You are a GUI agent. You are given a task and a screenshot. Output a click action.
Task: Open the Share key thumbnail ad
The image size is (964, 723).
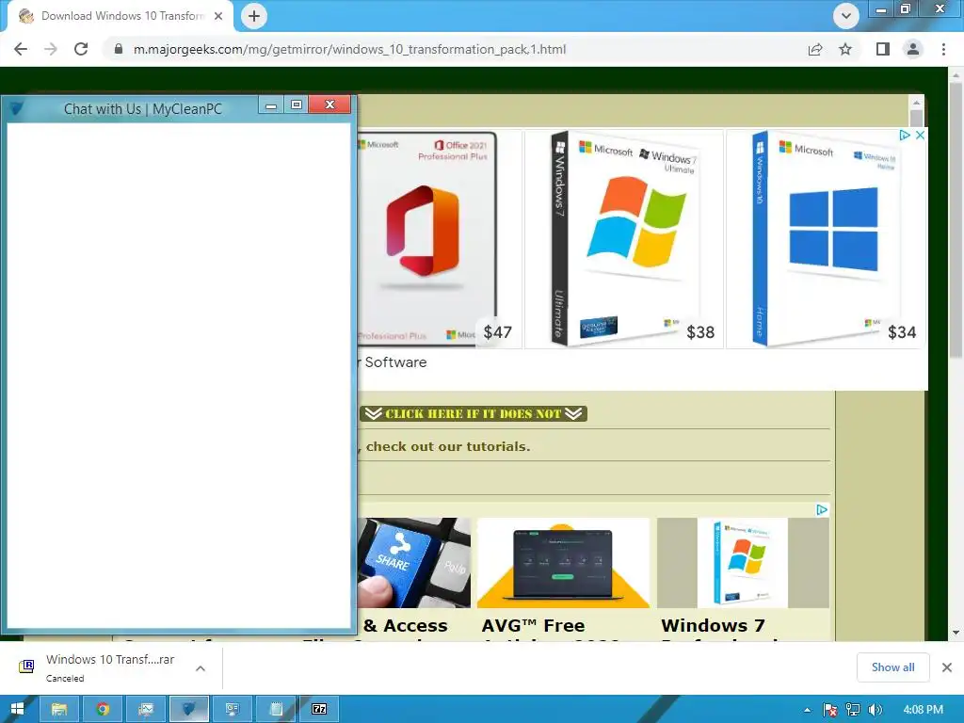pos(414,563)
